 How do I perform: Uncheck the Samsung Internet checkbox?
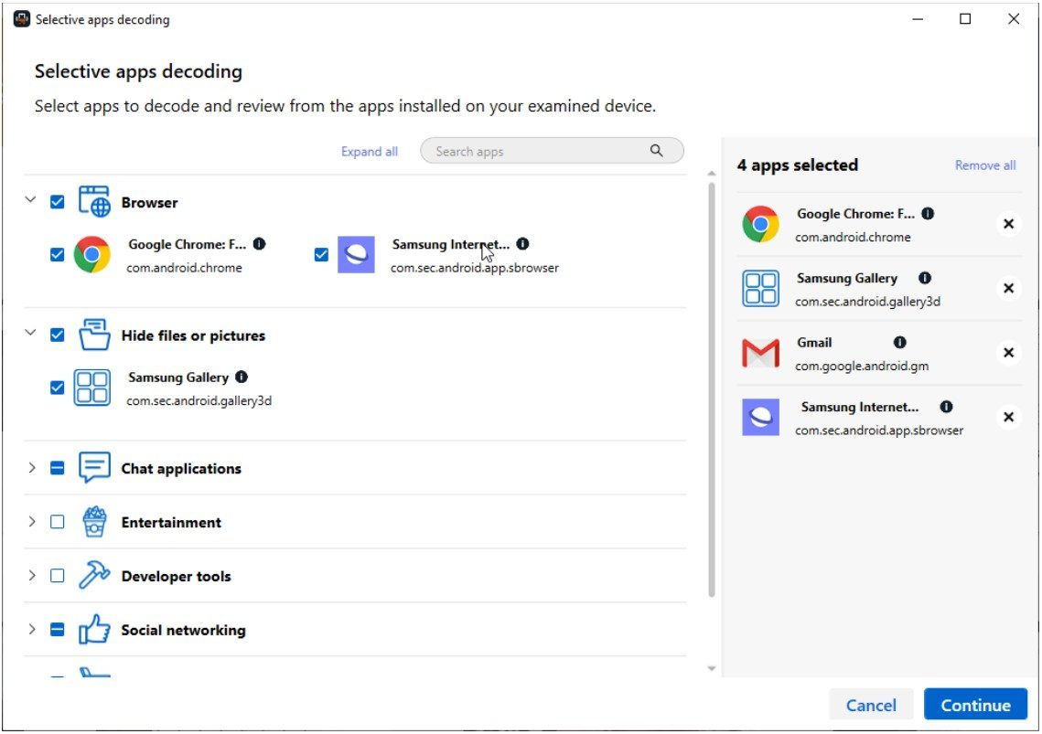(322, 254)
